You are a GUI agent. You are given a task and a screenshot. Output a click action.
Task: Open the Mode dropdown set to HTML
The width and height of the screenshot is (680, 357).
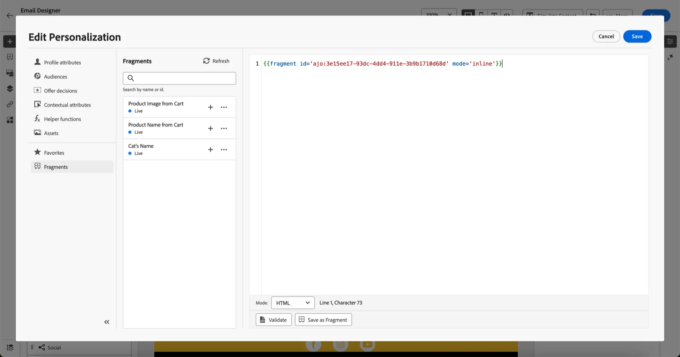(293, 303)
